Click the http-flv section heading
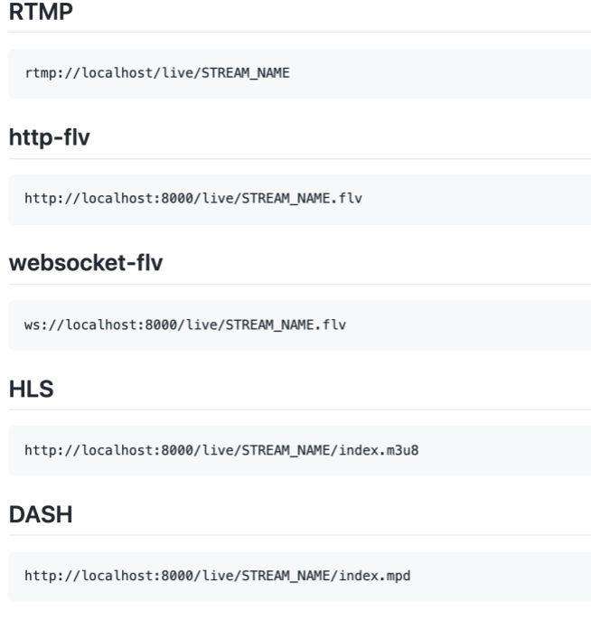 [50, 136]
